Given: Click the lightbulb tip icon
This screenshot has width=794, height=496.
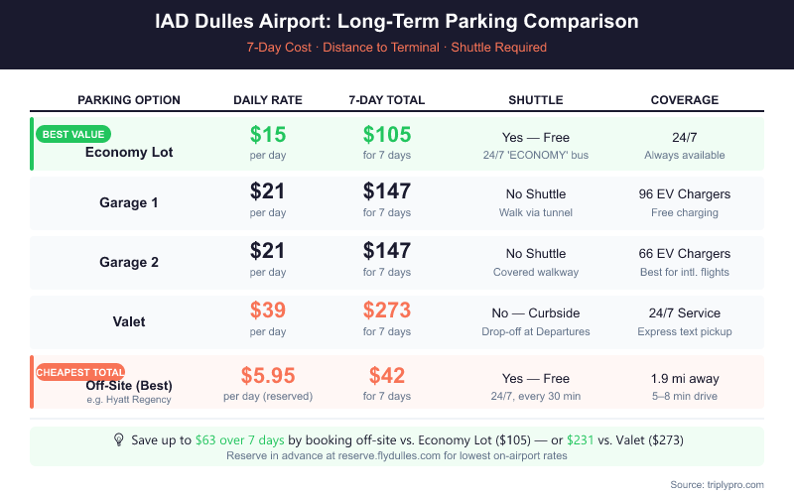Looking at the screenshot, I should pyautogui.click(x=119, y=439).
